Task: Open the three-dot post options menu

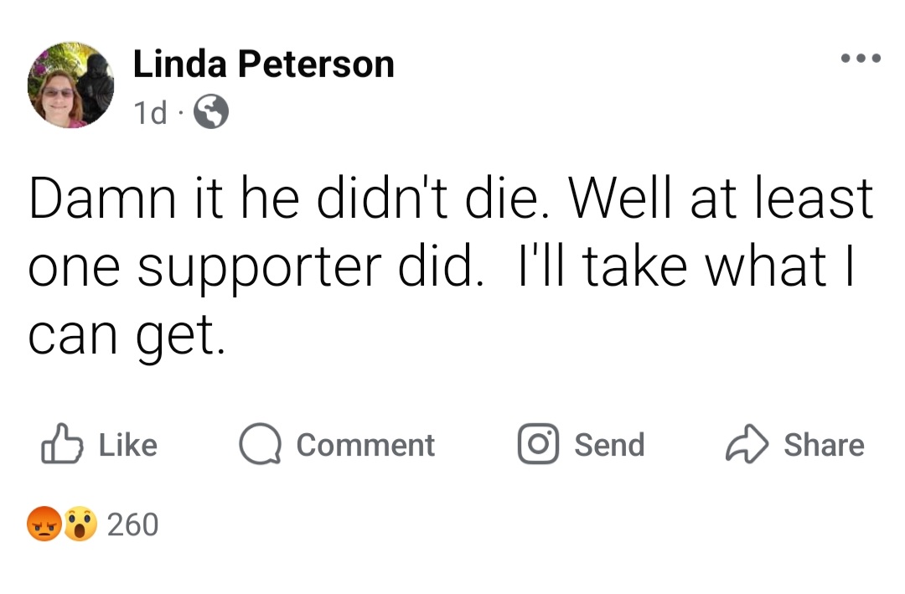Action: click(861, 59)
